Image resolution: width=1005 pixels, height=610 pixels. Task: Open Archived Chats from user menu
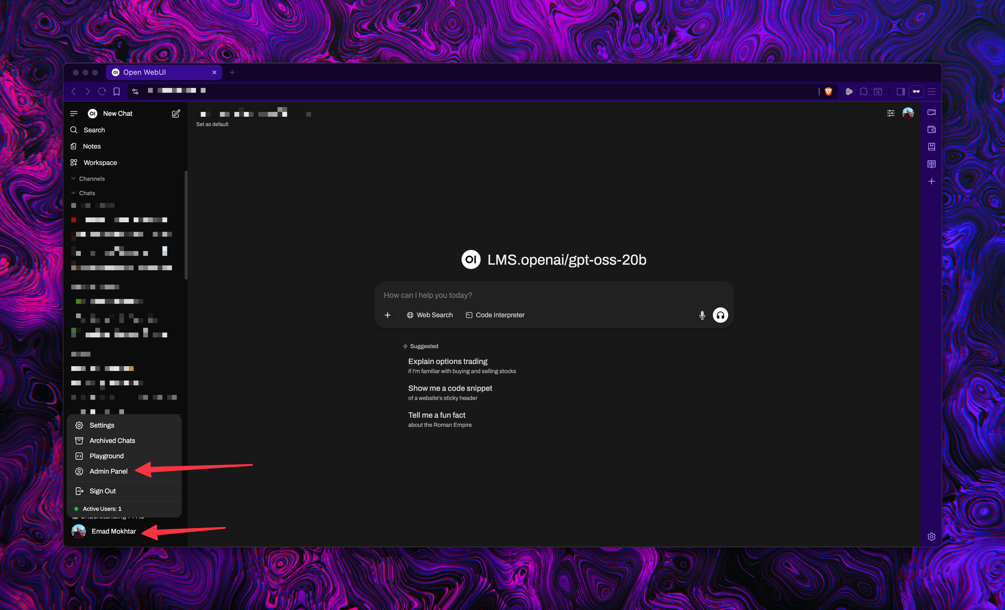pyautogui.click(x=124, y=441)
